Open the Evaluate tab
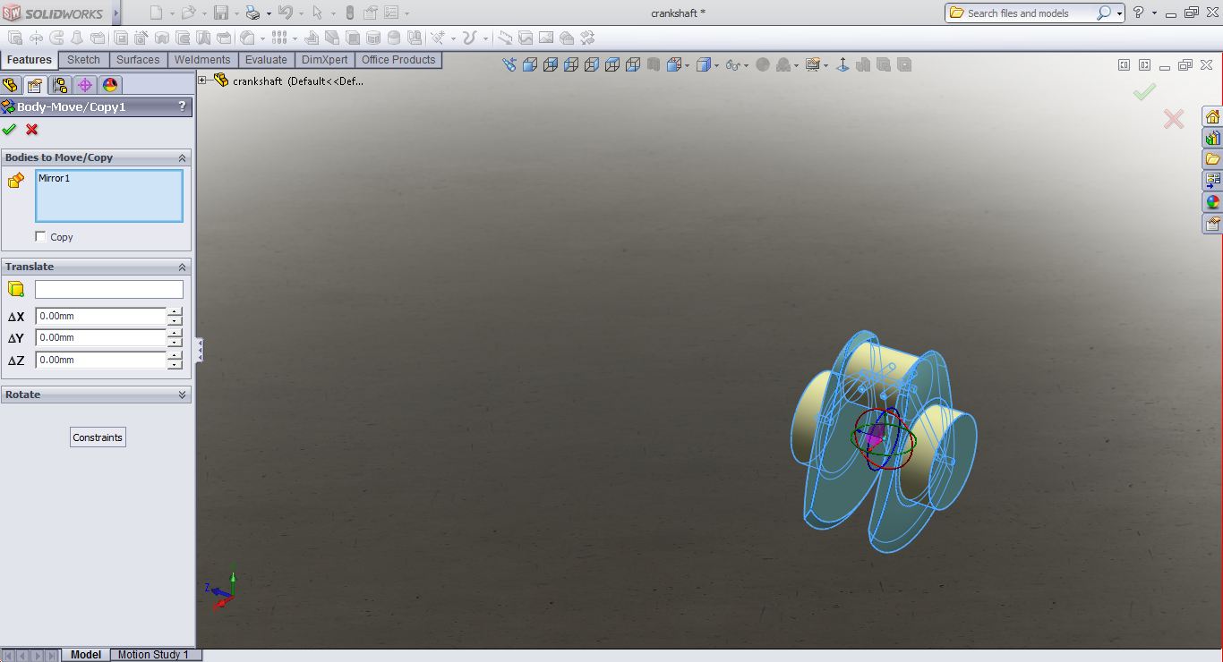 [x=266, y=60]
